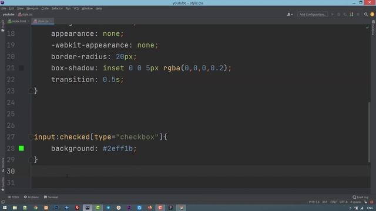Image resolution: width=376 pixels, height=211 pixels.
Task: Open the View menu
Action: point(20,8)
